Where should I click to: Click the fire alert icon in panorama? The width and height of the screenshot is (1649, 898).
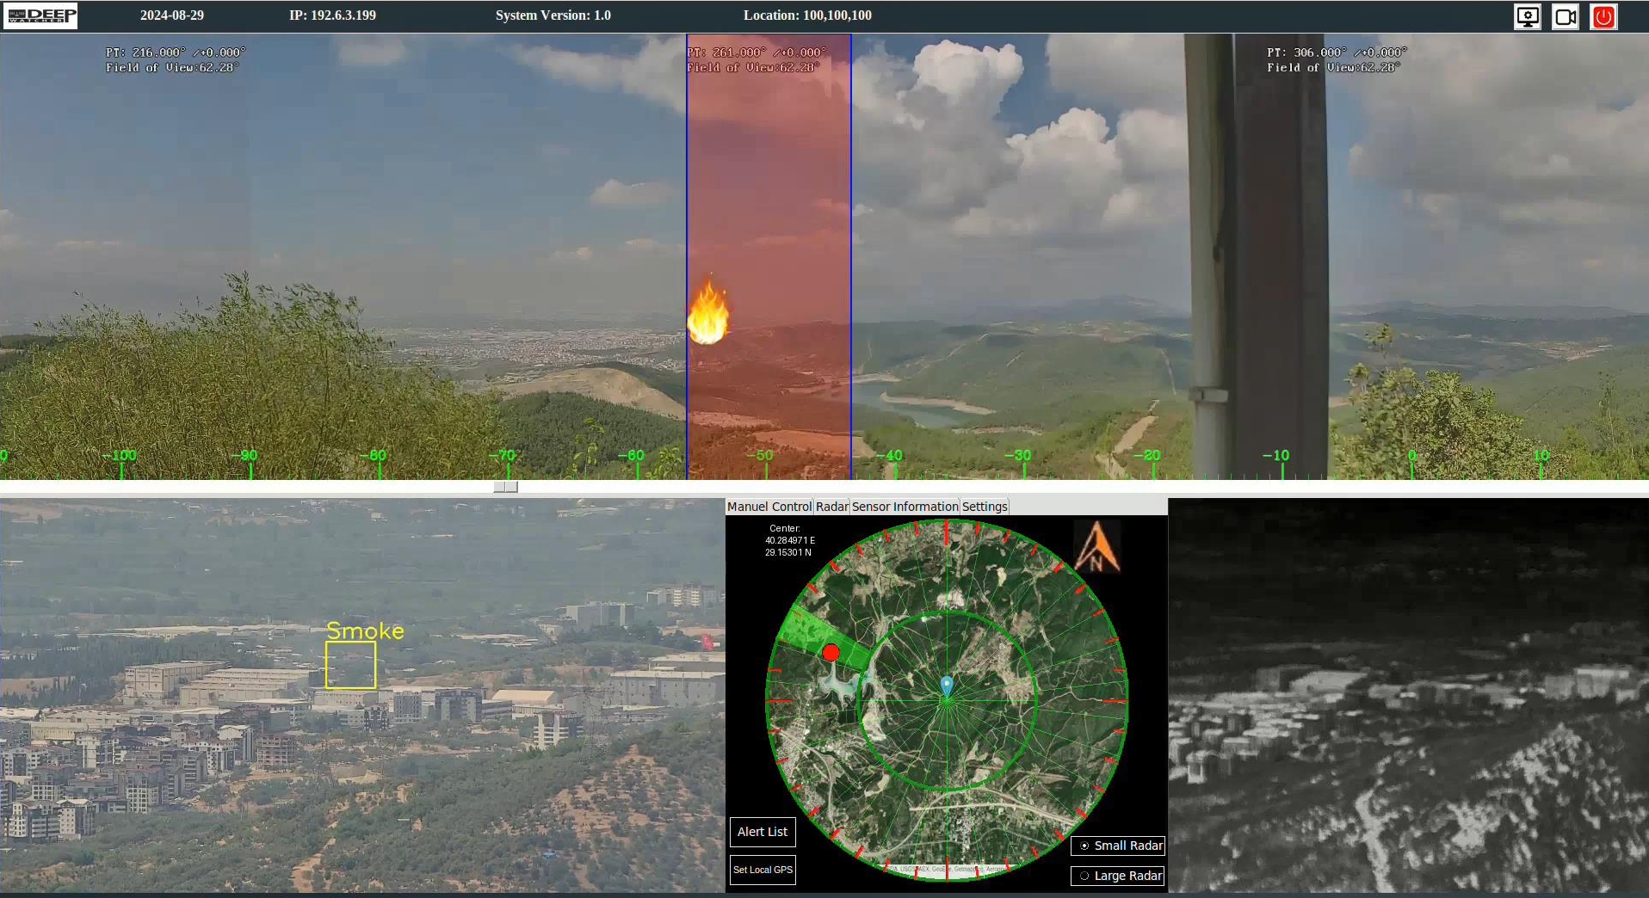(x=707, y=313)
